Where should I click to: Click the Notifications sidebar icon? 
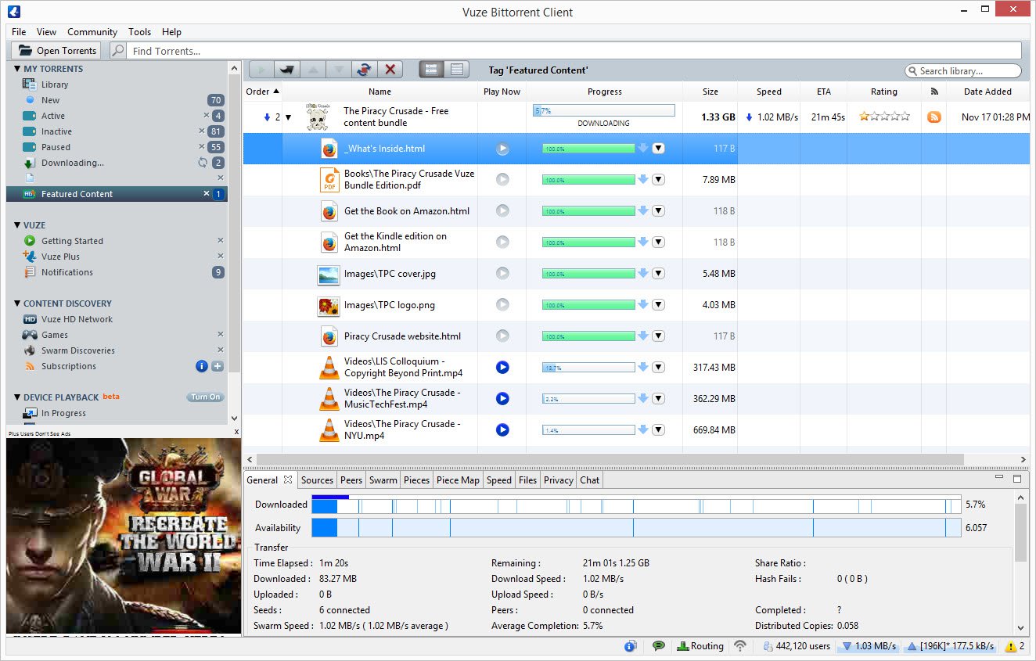click(30, 272)
